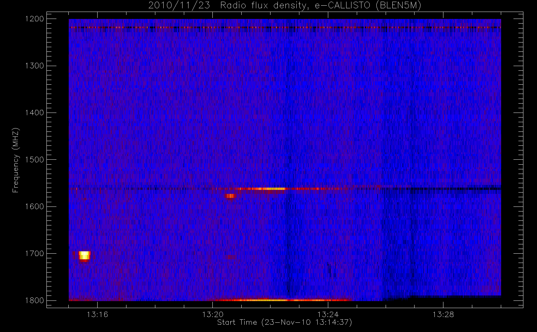Select the 1500 frequency axis label
This screenshot has height=332, width=537.
pos(35,160)
